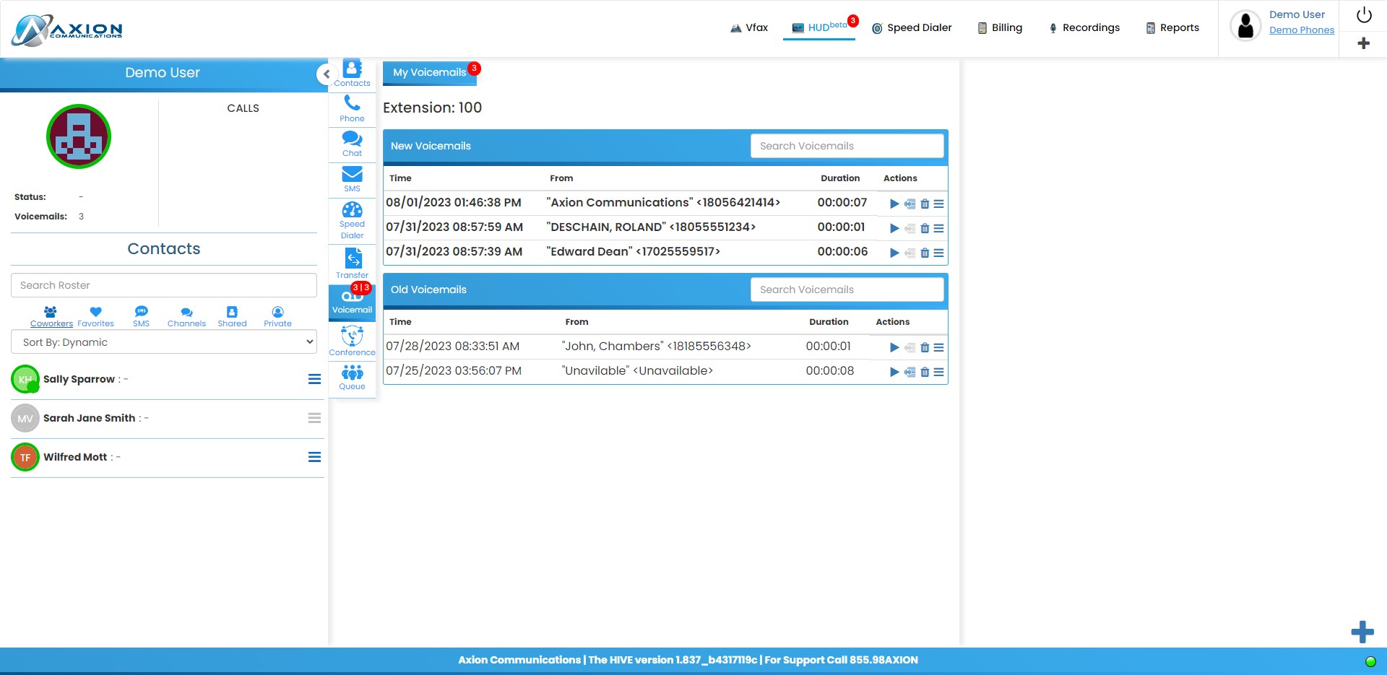The height and width of the screenshot is (675, 1387).
Task: Open the Queue sidebar icon
Action: click(352, 377)
